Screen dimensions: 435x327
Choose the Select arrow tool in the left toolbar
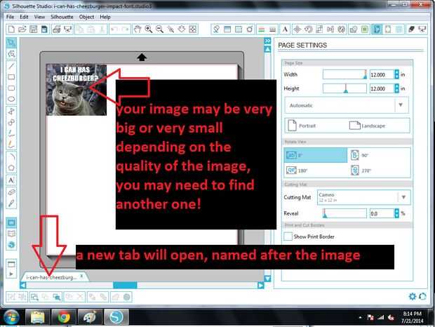point(11,43)
